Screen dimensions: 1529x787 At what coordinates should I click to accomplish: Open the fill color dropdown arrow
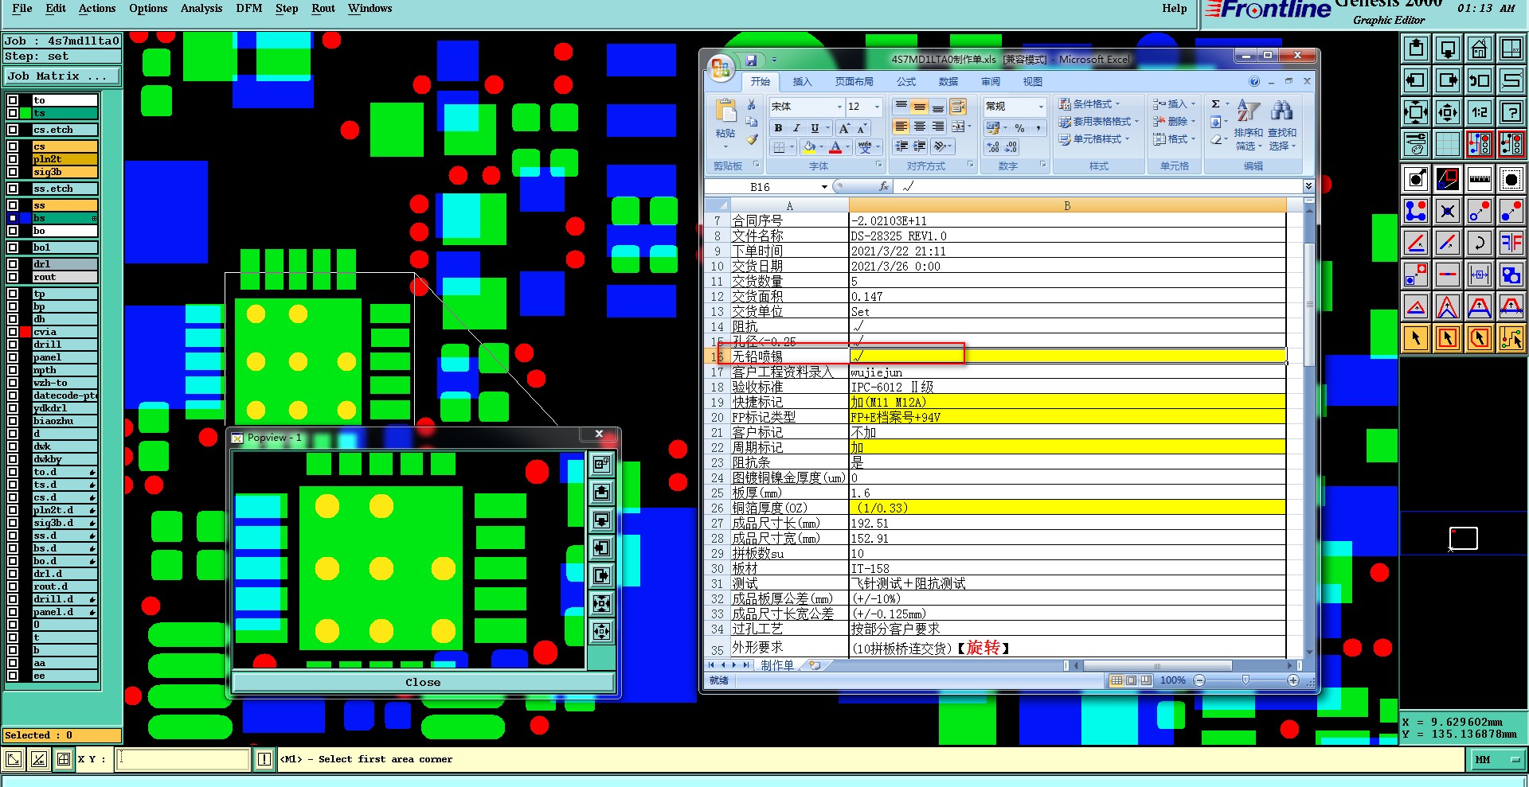[822, 147]
